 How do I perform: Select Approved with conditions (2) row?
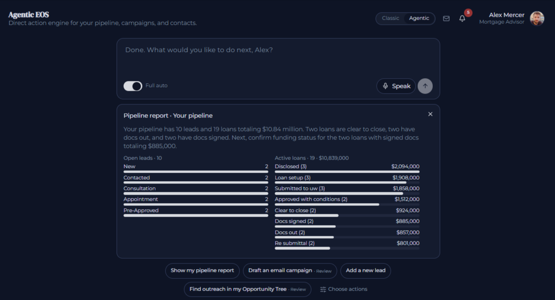pos(347,201)
